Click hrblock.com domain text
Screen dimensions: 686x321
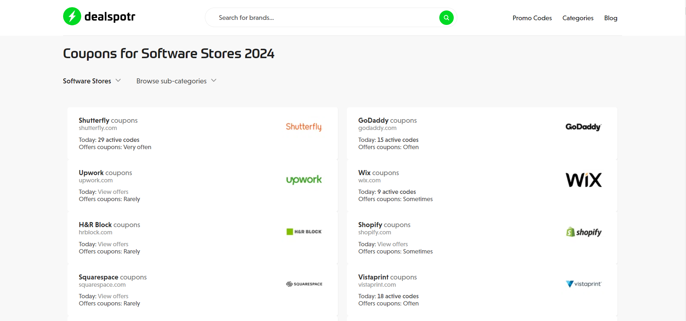[95, 232]
